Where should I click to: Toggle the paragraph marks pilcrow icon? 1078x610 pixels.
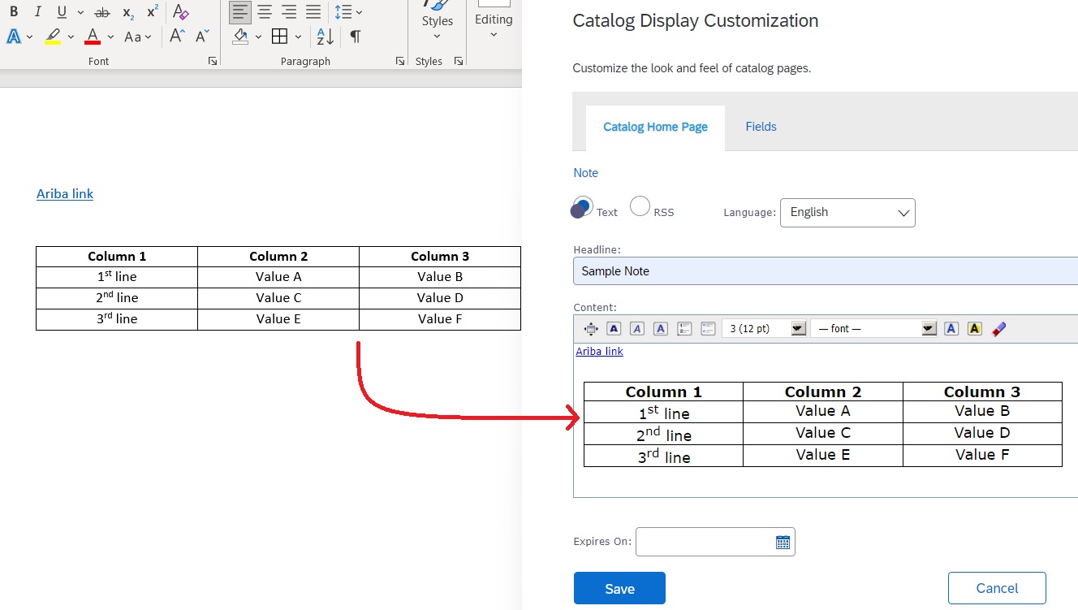355,37
